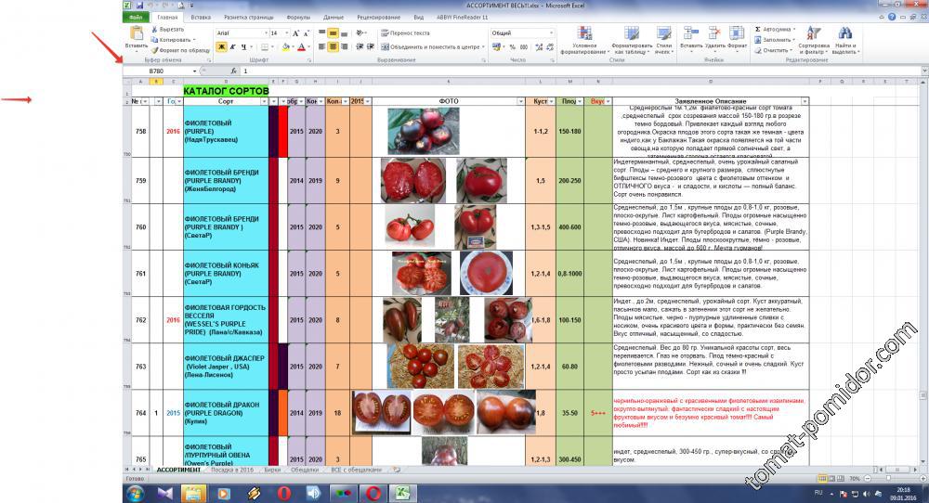
Task: Open filter dropdown on Куст column
Action: (x=551, y=102)
